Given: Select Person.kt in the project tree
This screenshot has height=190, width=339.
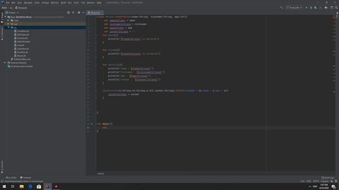Looking at the screenshot, I should click(x=21, y=56).
